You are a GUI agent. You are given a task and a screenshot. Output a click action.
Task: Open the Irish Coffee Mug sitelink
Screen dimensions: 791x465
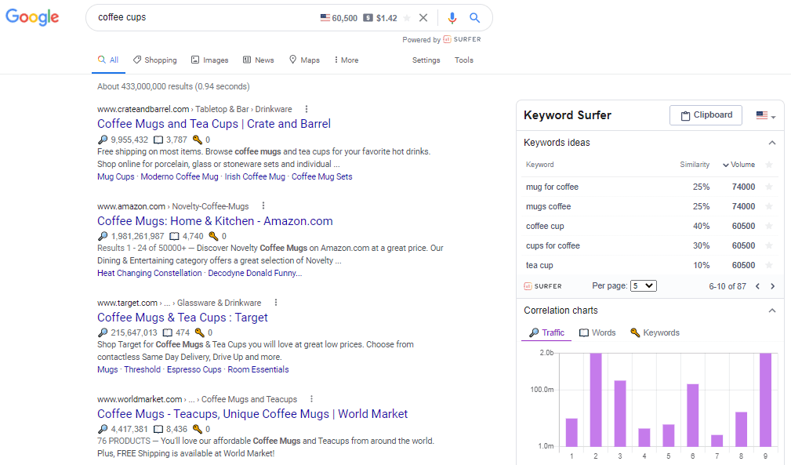(x=255, y=176)
